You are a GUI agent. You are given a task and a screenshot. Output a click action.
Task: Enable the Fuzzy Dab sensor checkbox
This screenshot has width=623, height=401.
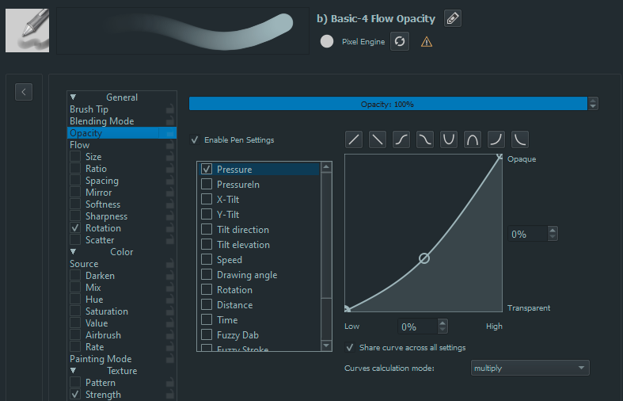point(207,334)
